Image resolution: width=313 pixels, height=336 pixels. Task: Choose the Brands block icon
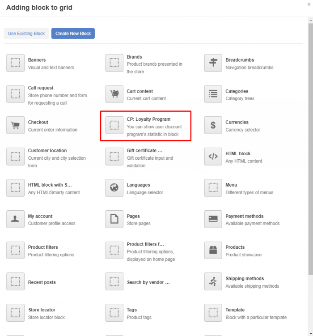(x=114, y=63)
